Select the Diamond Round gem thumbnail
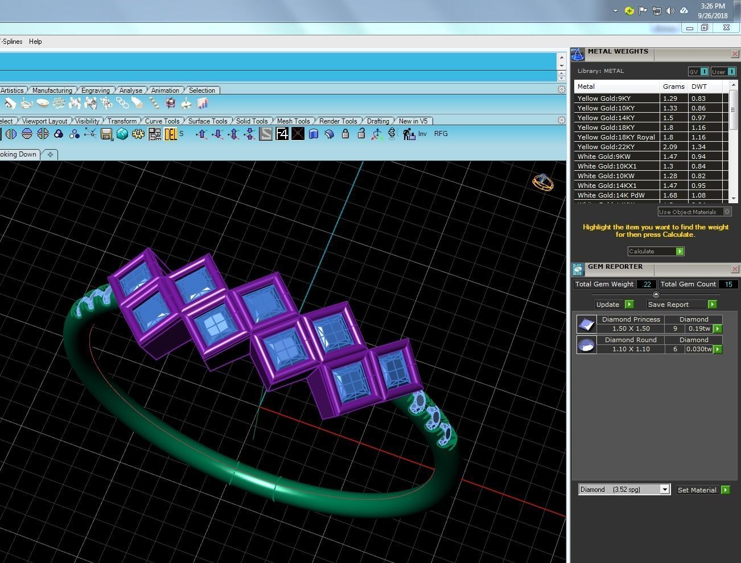 click(586, 344)
